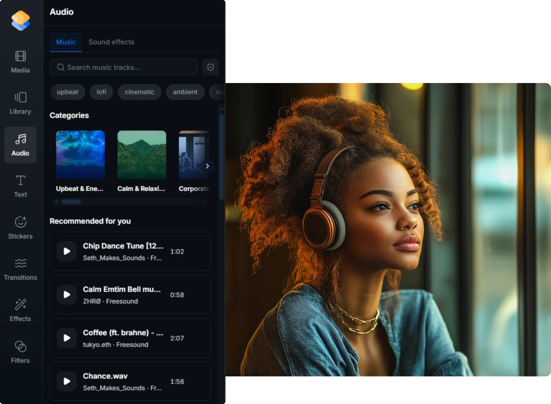Click the categories horizontal scrollbar thumb
551x404 pixels.
71,202
